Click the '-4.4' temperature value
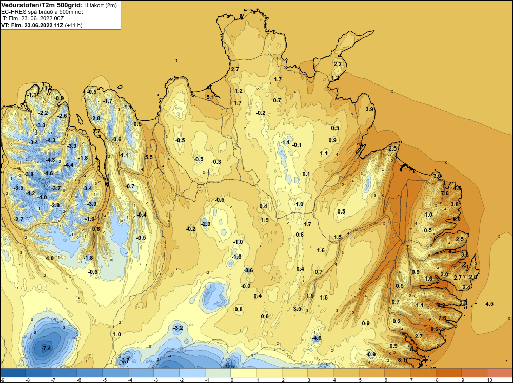Viewport: 513px width, 383px height. (69, 165)
